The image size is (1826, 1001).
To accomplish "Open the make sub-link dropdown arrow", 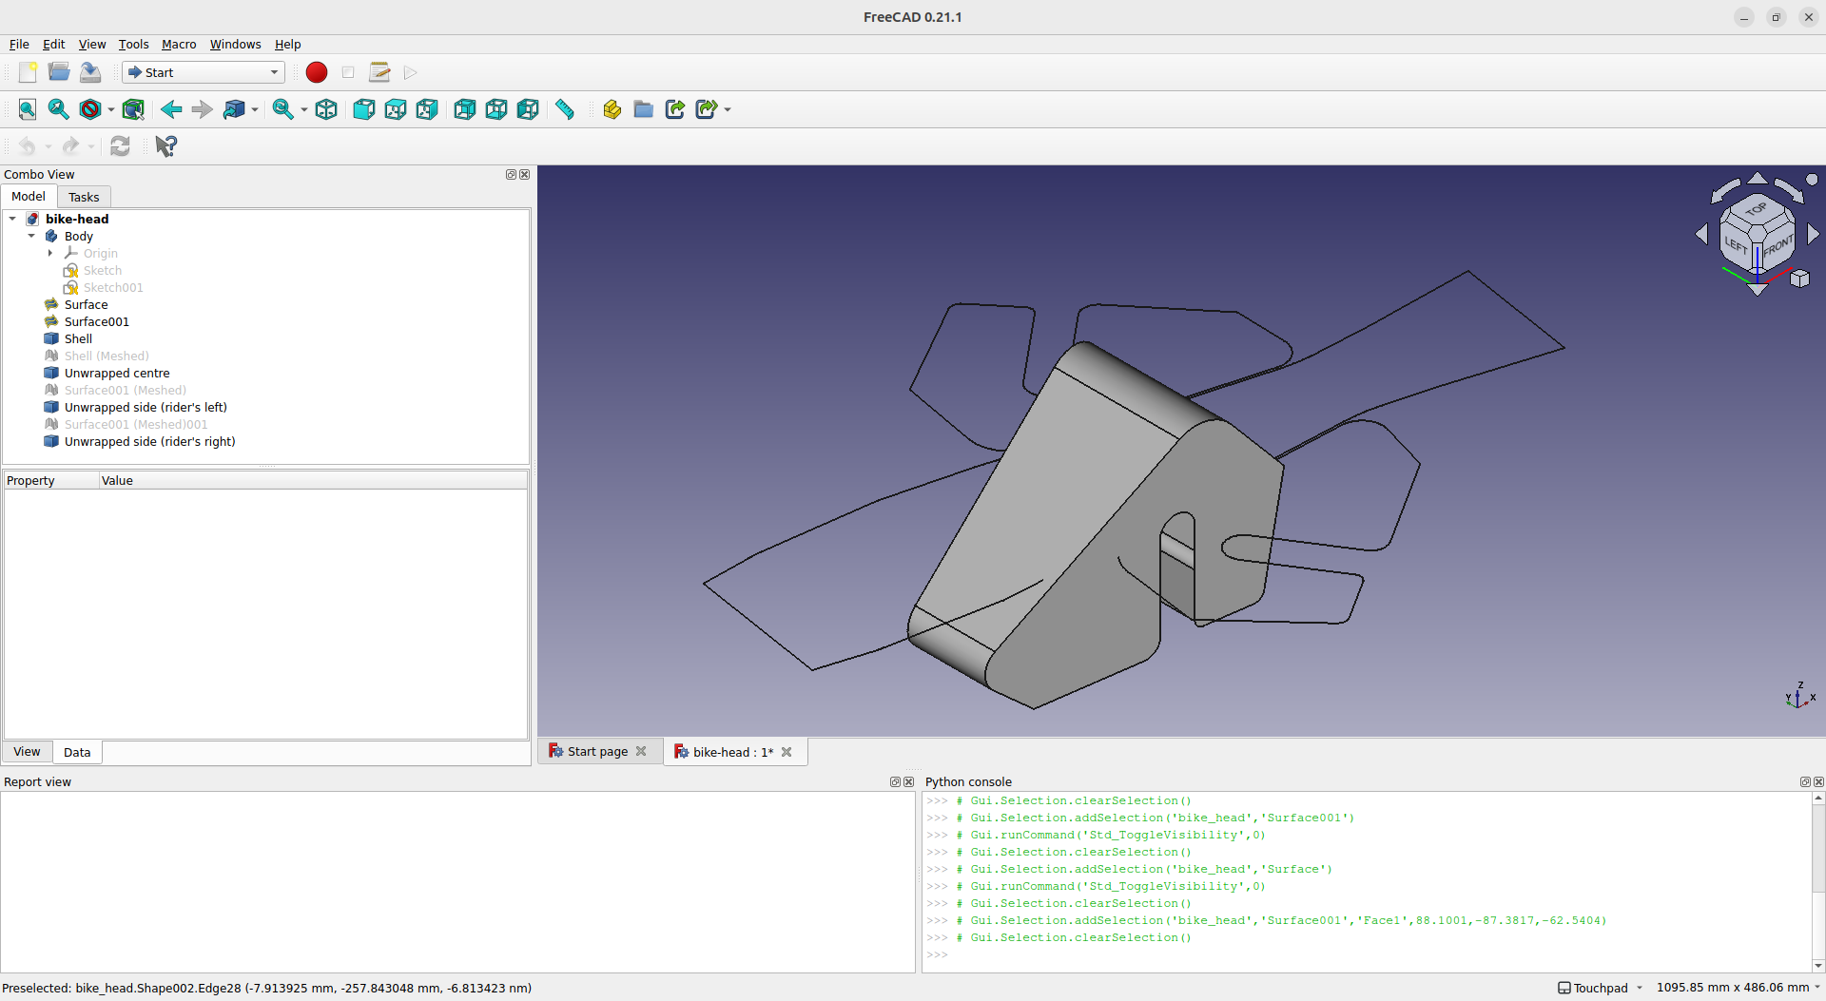I will pos(728,110).
